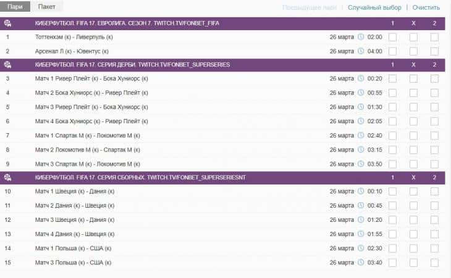This screenshot has width=451, height=278.
Task: Click the clock icon for Матч 1 Спартак М
Action: click(361, 135)
